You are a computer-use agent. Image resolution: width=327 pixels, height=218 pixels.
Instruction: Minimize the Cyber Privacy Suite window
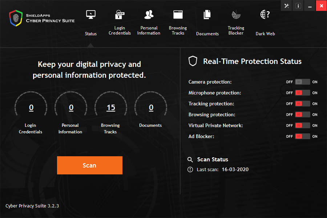click(310, 6)
